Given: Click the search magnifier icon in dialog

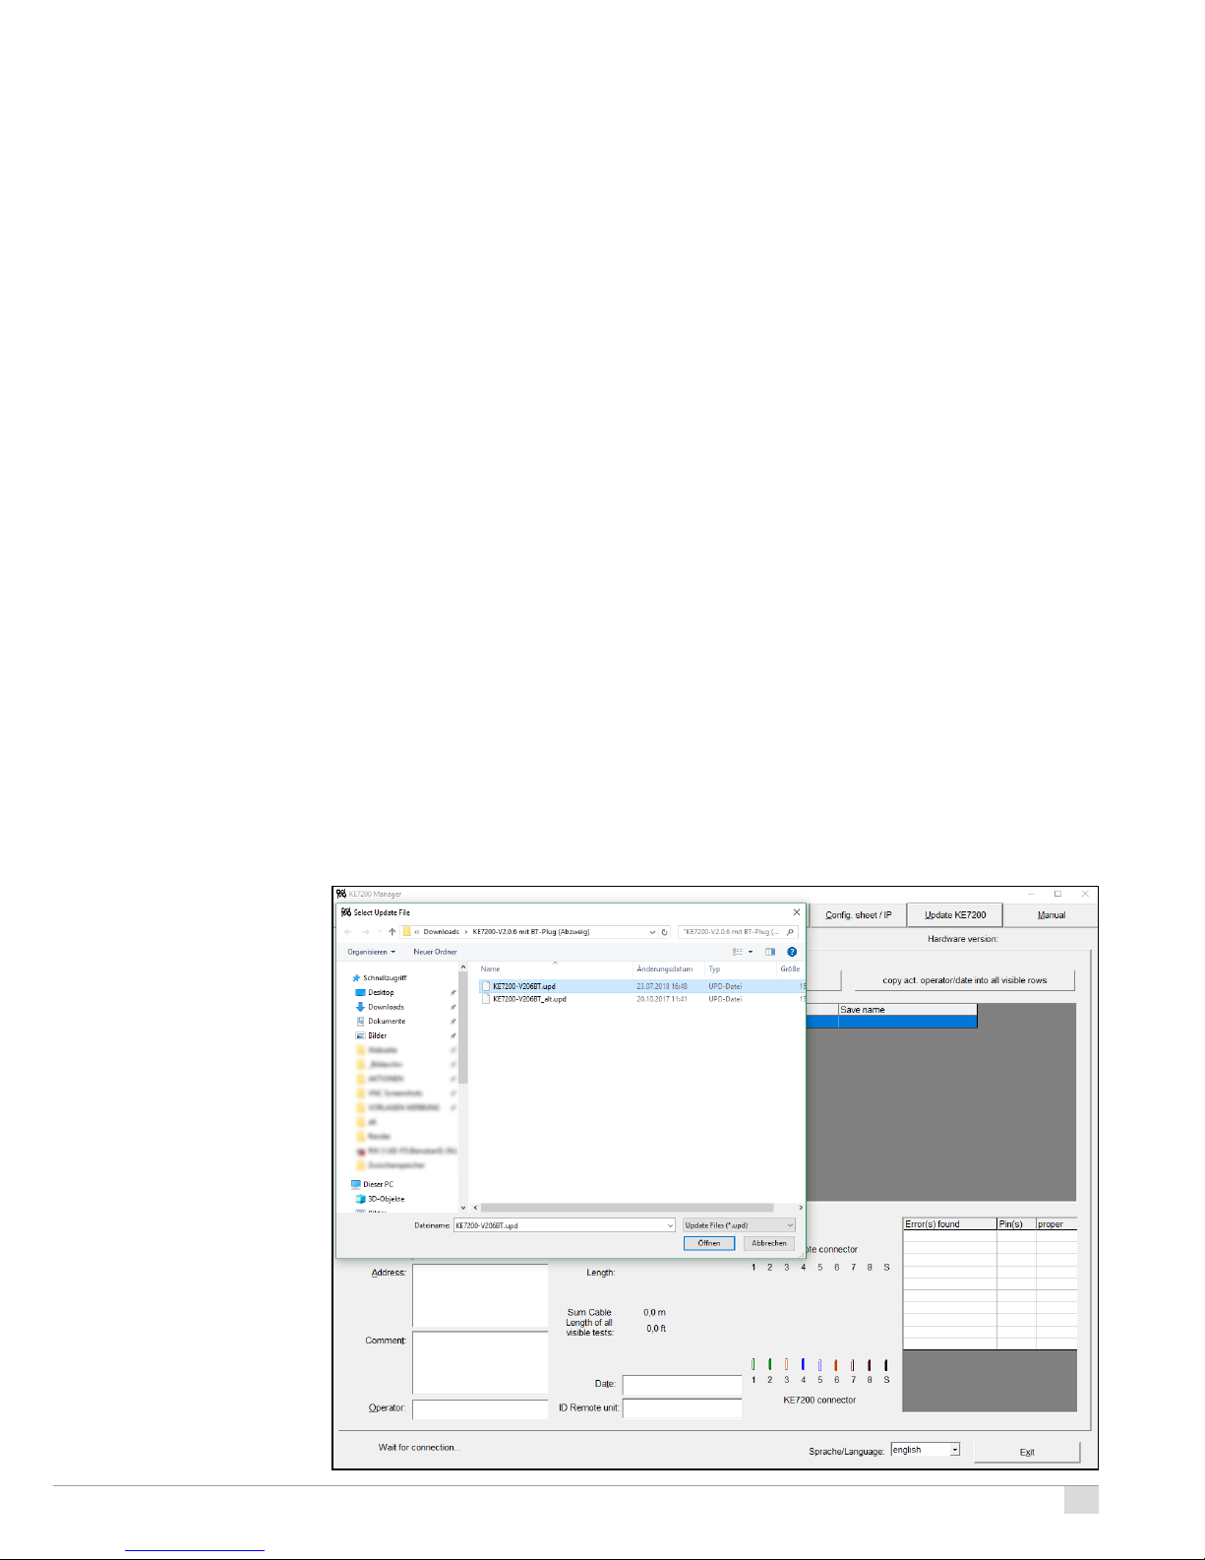Looking at the screenshot, I should [x=789, y=932].
